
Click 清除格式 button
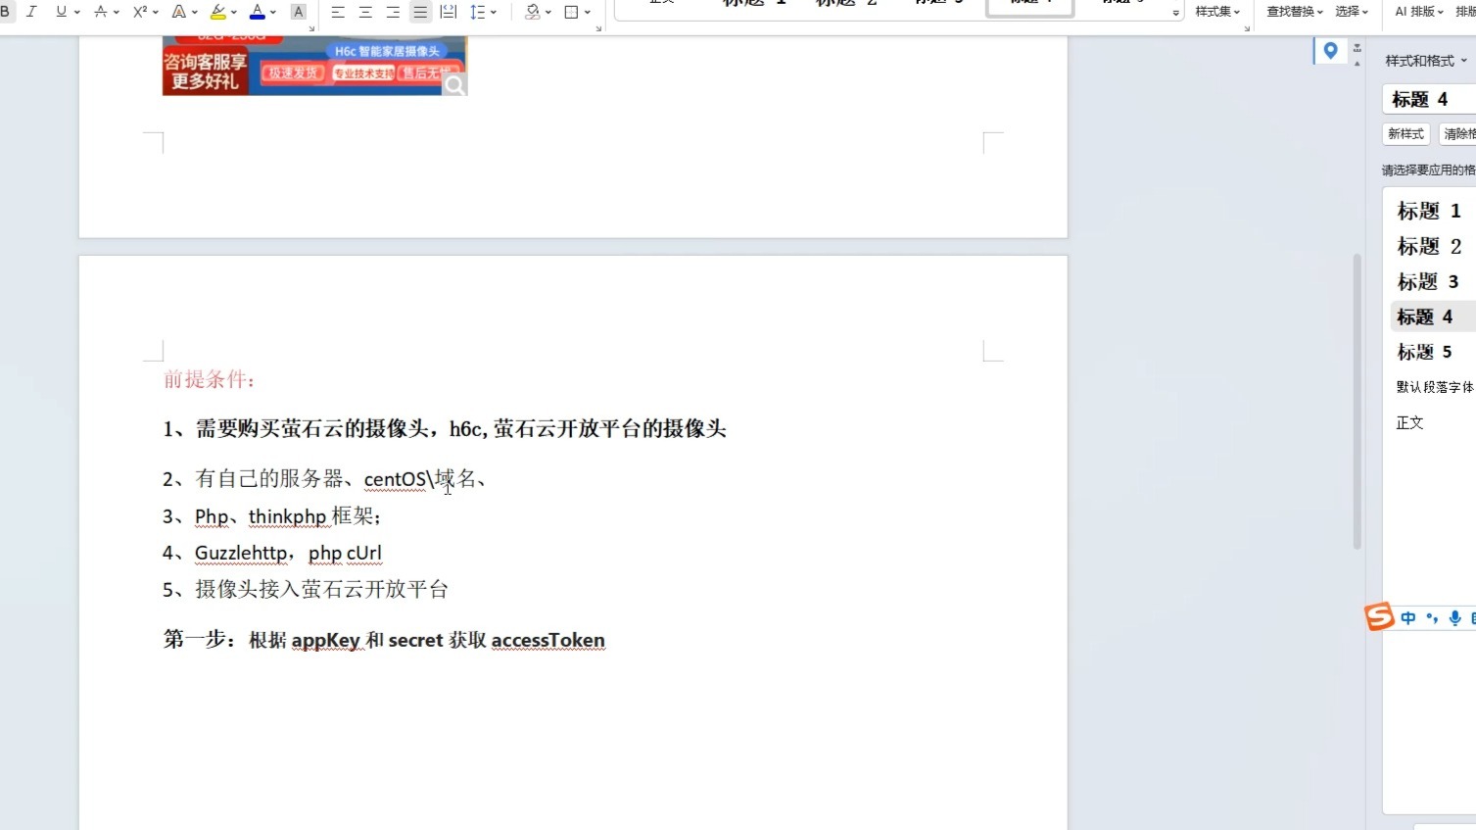point(1457,134)
